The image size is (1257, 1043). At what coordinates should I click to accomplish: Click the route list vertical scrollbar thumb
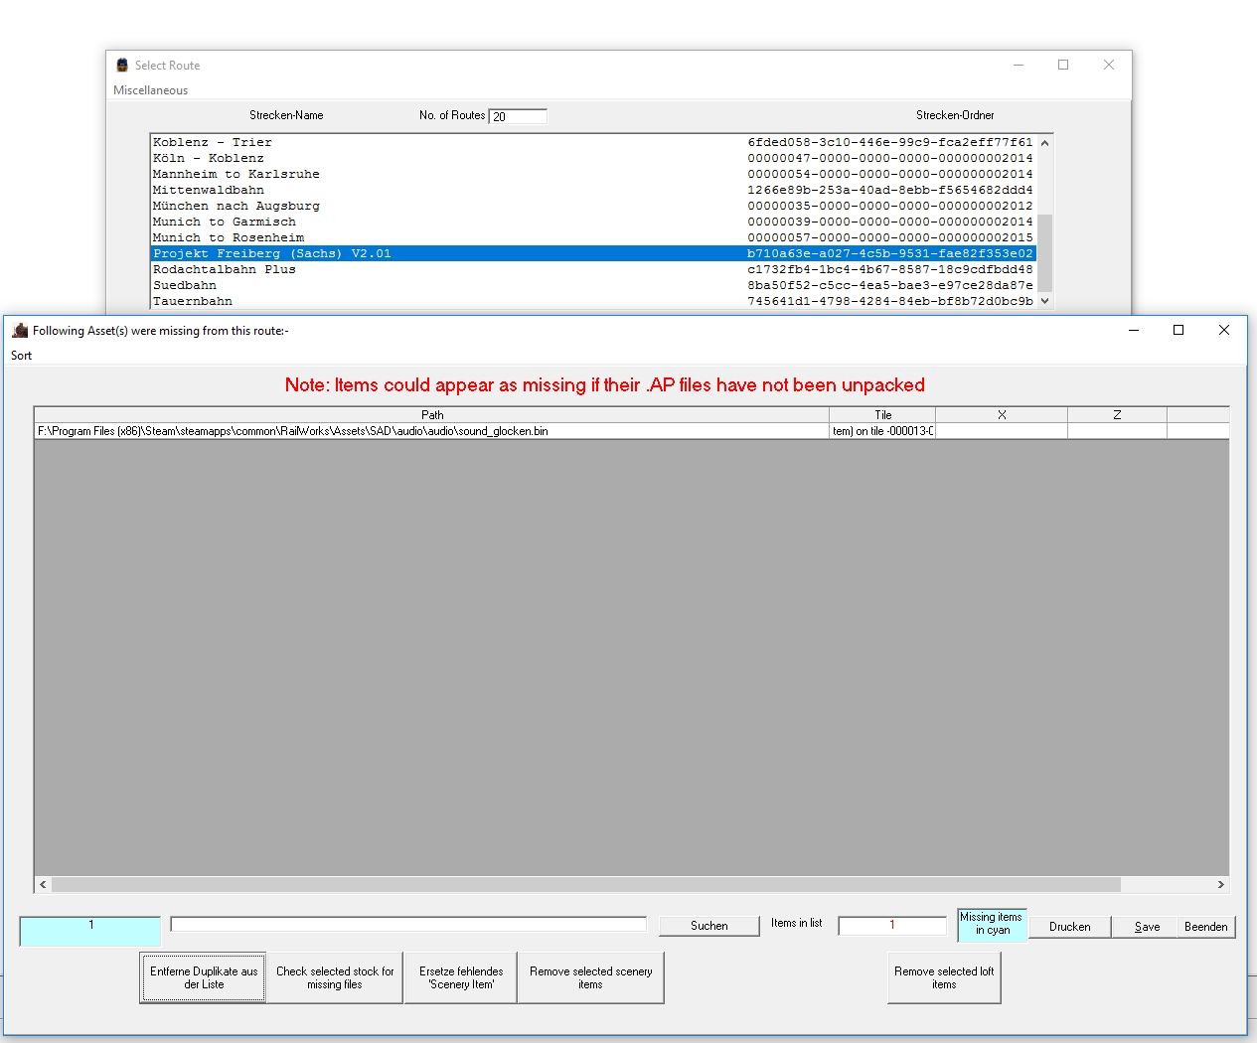1044,252
